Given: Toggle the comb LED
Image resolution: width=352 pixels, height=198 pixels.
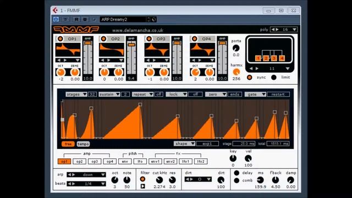Looking at the screenshot, I should click(x=237, y=180).
